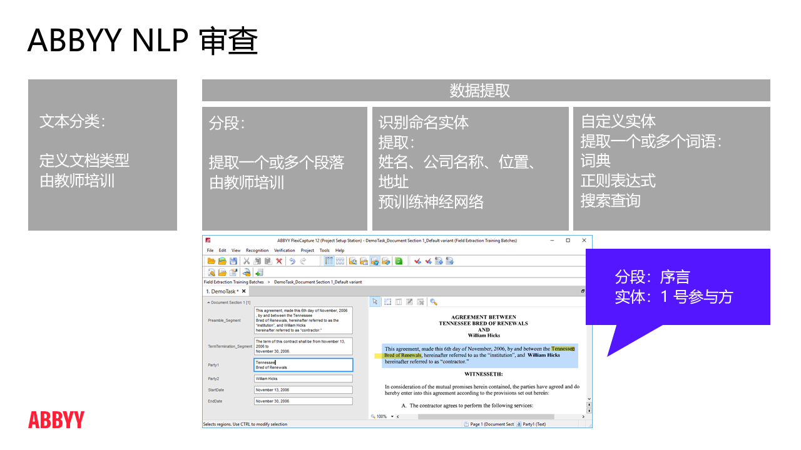Open the 100% zoom dropdown

tap(392, 416)
